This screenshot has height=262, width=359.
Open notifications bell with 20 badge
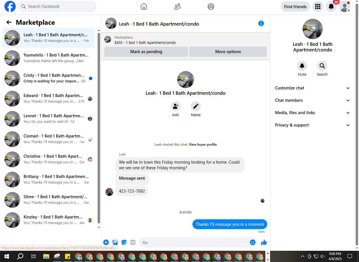pyautogui.click(x=331, y=6)
